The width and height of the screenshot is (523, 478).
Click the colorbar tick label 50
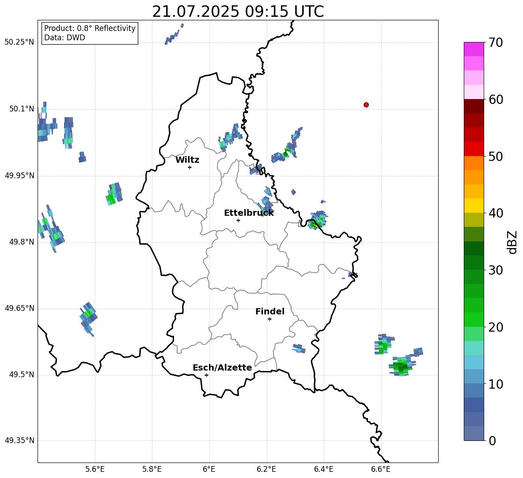pyautogui.click(x=496, y=156)
